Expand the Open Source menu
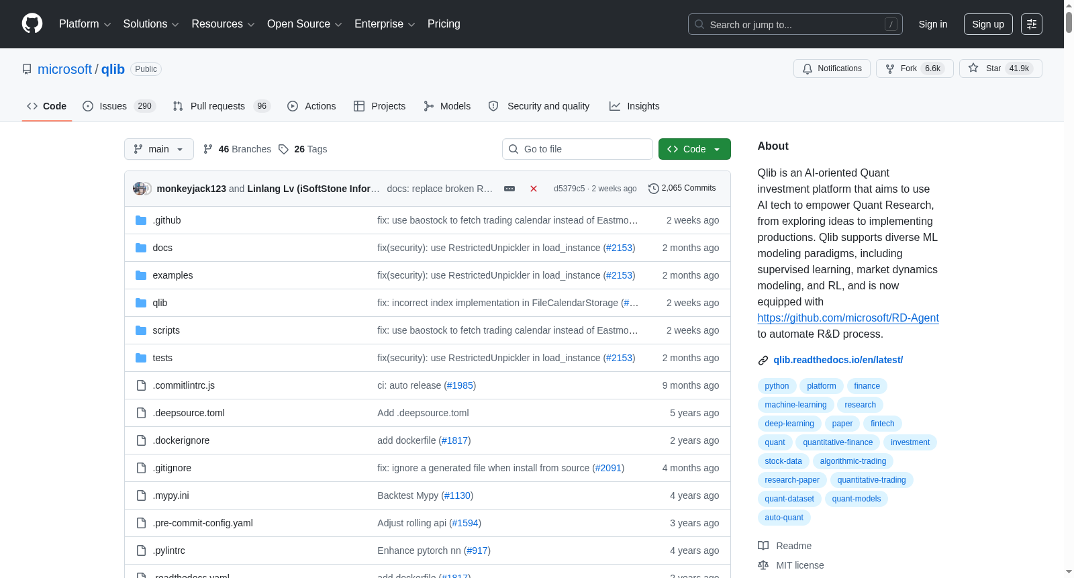 click(305, 24)
